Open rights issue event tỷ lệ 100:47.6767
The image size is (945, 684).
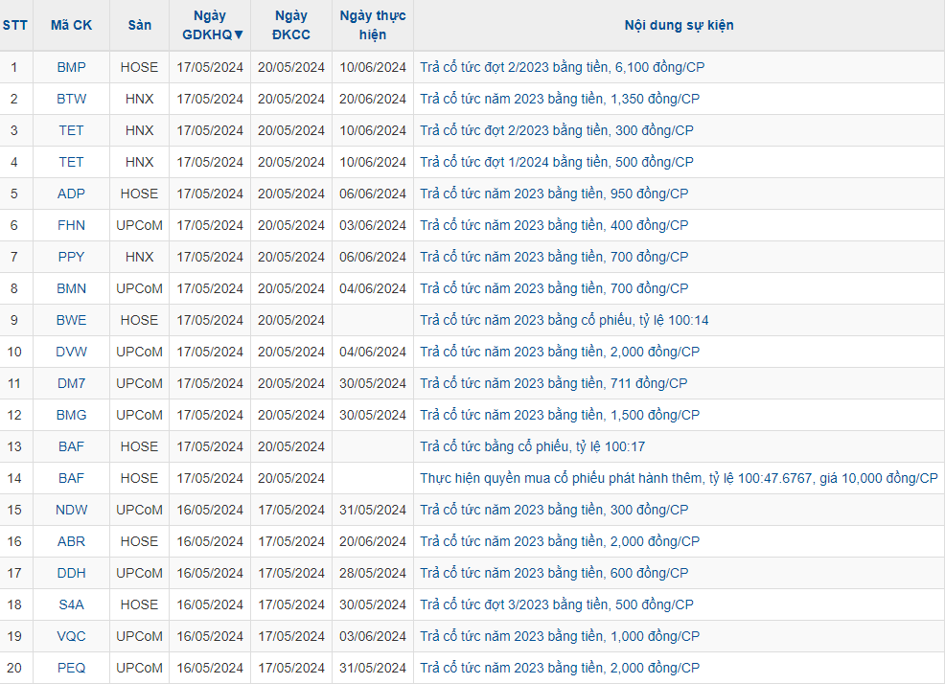(x=679, y=478)
